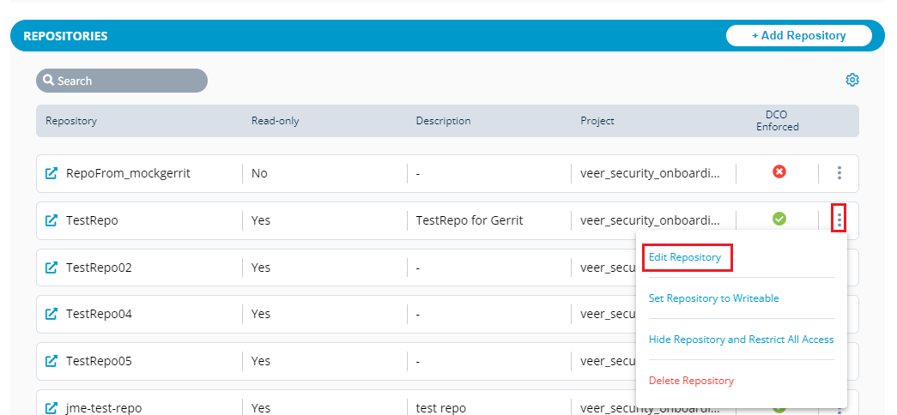This screenshot has height=415, width=897.
Task: Open external link icon for TestRepo02
Action: tap(52, 268)
